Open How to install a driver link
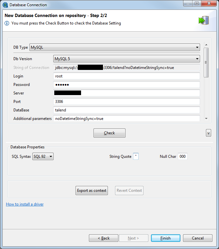This screenshot has height=249, width=219. tap(25, 204)
